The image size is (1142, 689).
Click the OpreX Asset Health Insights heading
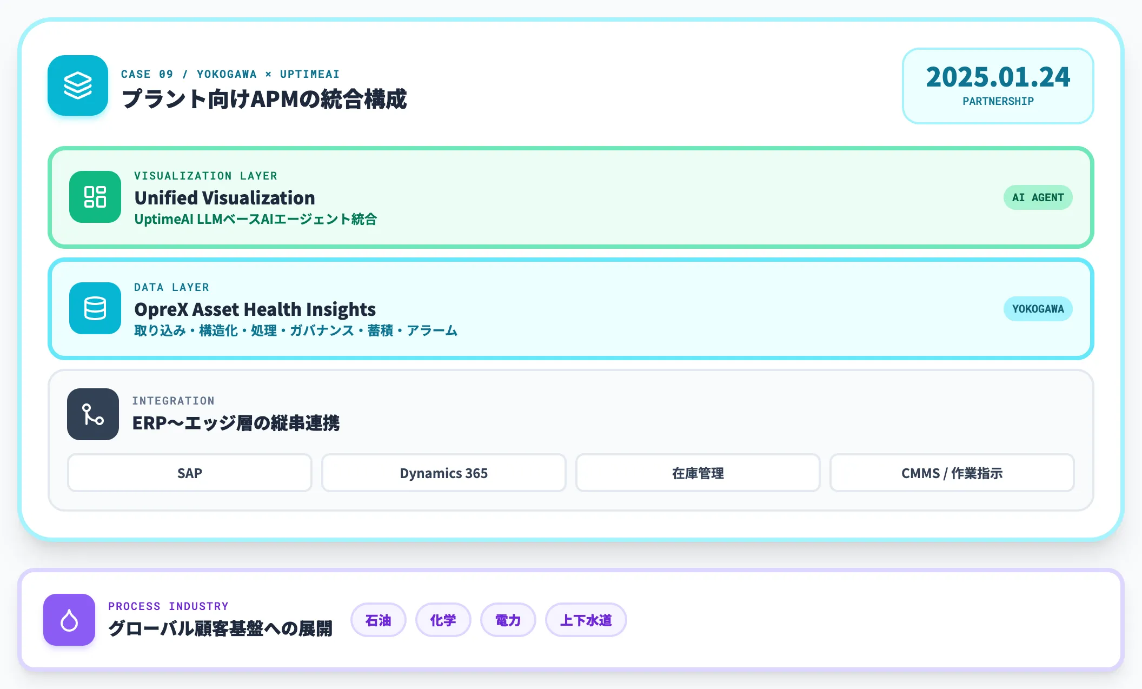(x=255, y=309)
